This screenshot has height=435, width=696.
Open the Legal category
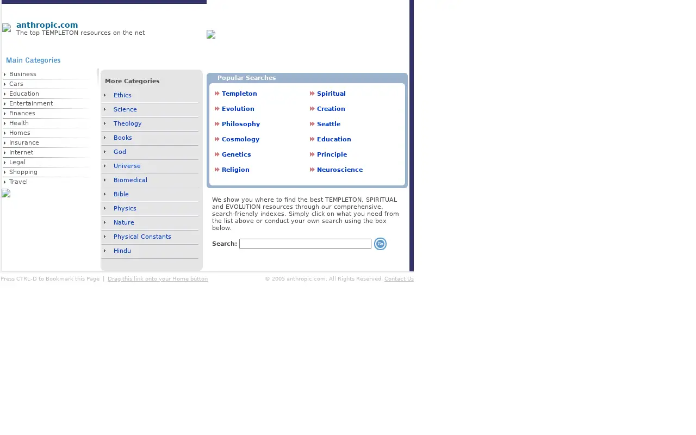(17, 163)
